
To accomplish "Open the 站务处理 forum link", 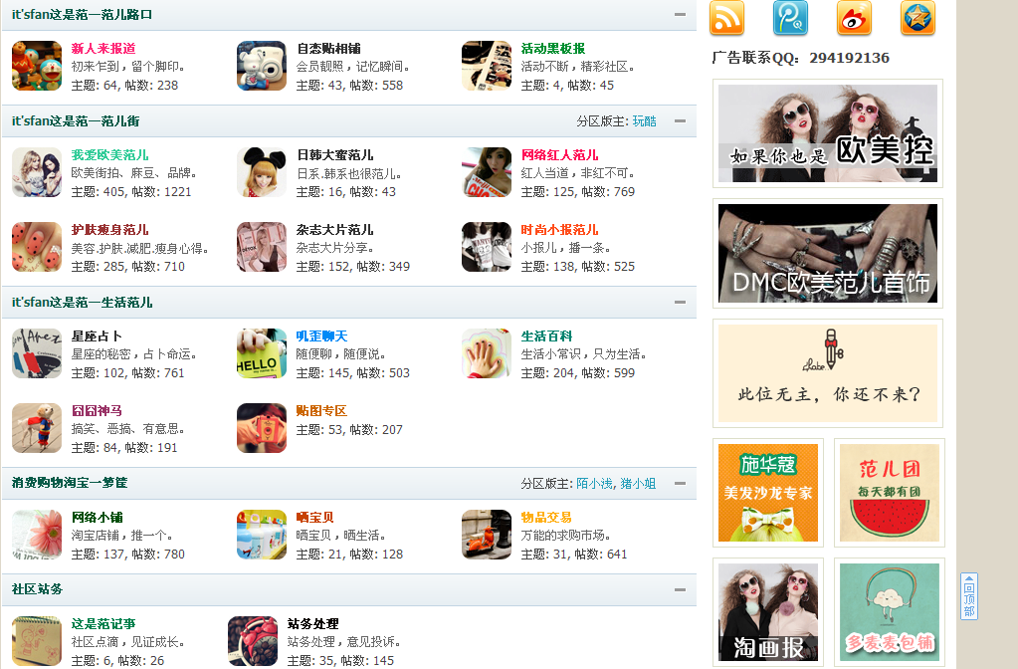I will tap(312, 623).
